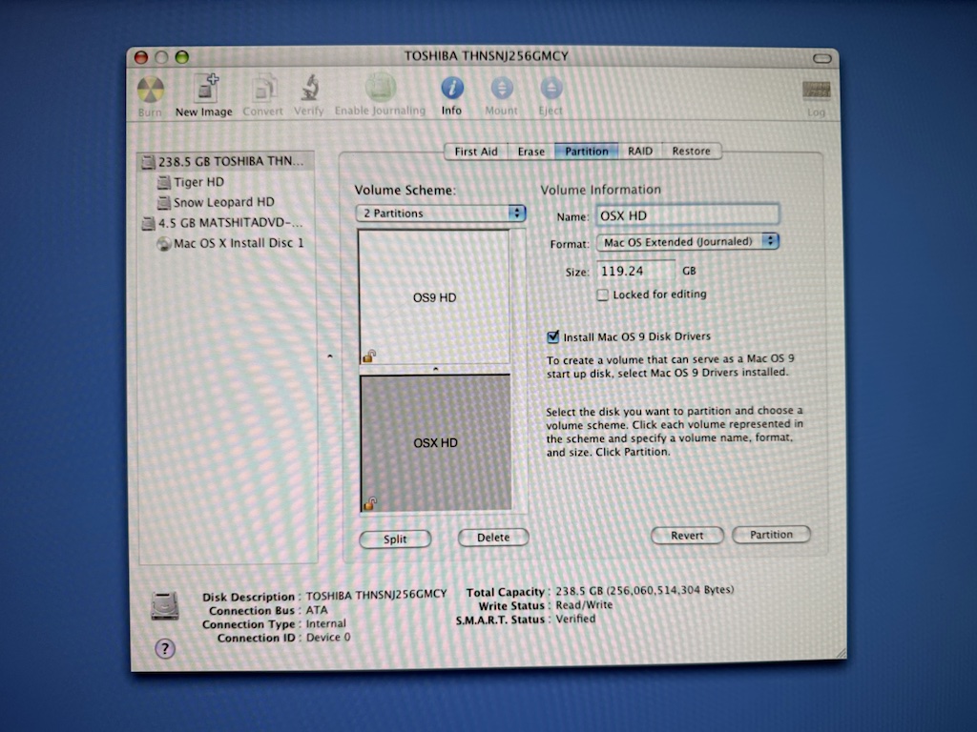
Task: Open the Format Mac OS Extended dropdown
Action: point(688,241)
